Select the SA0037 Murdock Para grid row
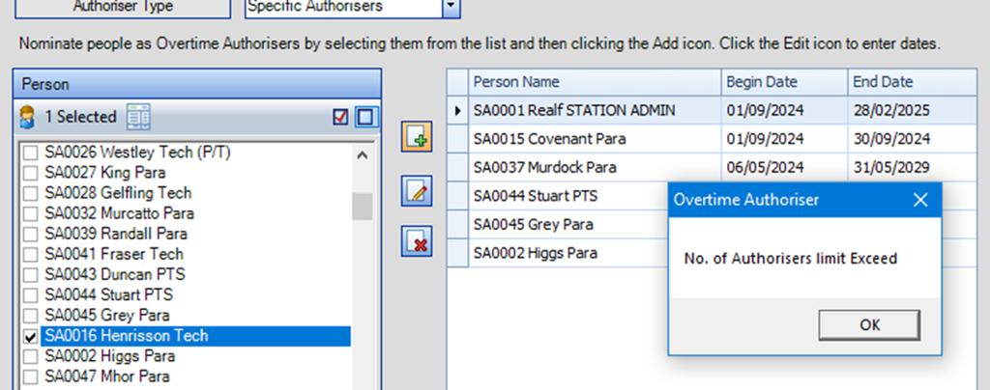Screen dimensions: 990x390 tap(595, 167)
